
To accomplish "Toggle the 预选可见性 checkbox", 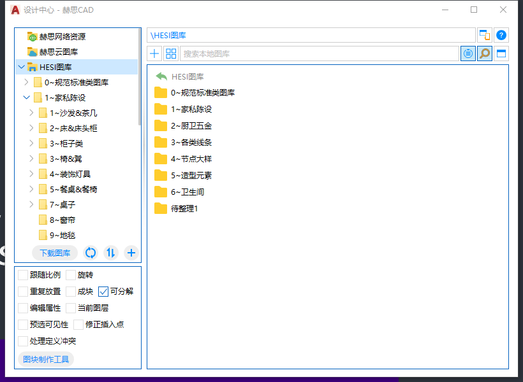I will click(x=23, y=325).
